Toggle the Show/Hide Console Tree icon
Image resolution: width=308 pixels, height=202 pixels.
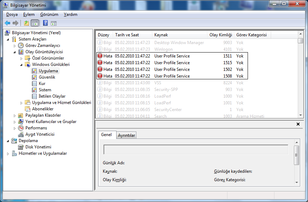[x=35, y=23]
